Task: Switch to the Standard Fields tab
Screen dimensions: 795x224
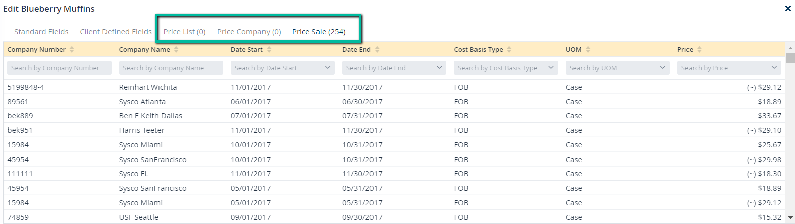Action: coord(41,32)
